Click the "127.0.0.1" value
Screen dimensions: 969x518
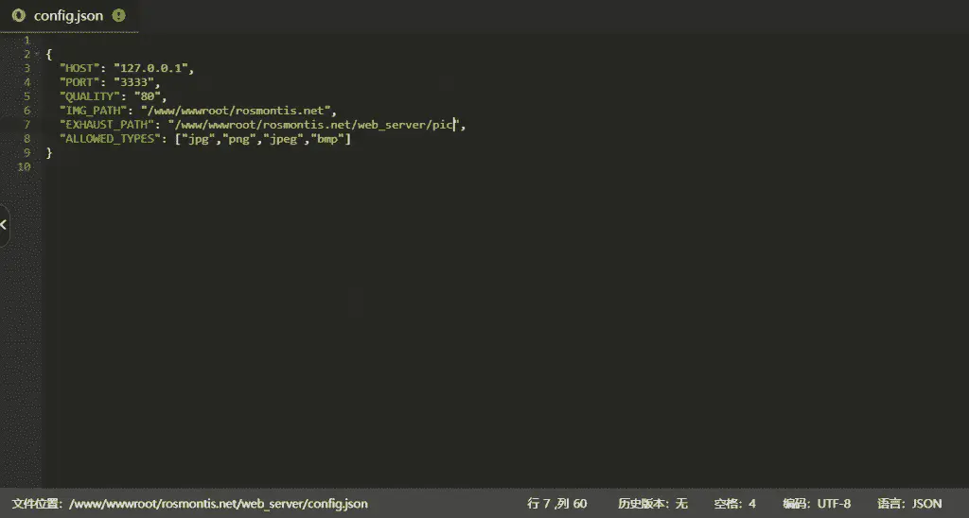click(x=150, y=69)
